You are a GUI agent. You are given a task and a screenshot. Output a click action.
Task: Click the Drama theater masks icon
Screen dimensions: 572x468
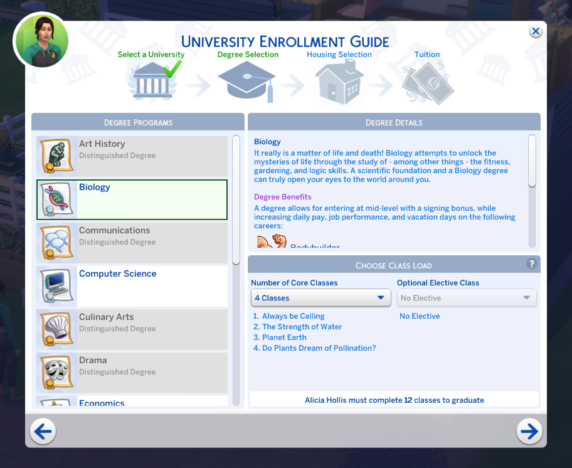pos(56,373)
